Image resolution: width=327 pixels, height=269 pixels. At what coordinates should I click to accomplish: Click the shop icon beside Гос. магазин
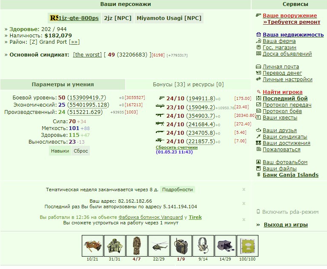click(x=258, y=47)
